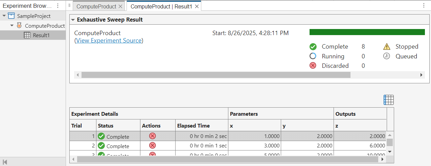Click the Status column header
Viewport: 431px width, 166px height.
118,126
